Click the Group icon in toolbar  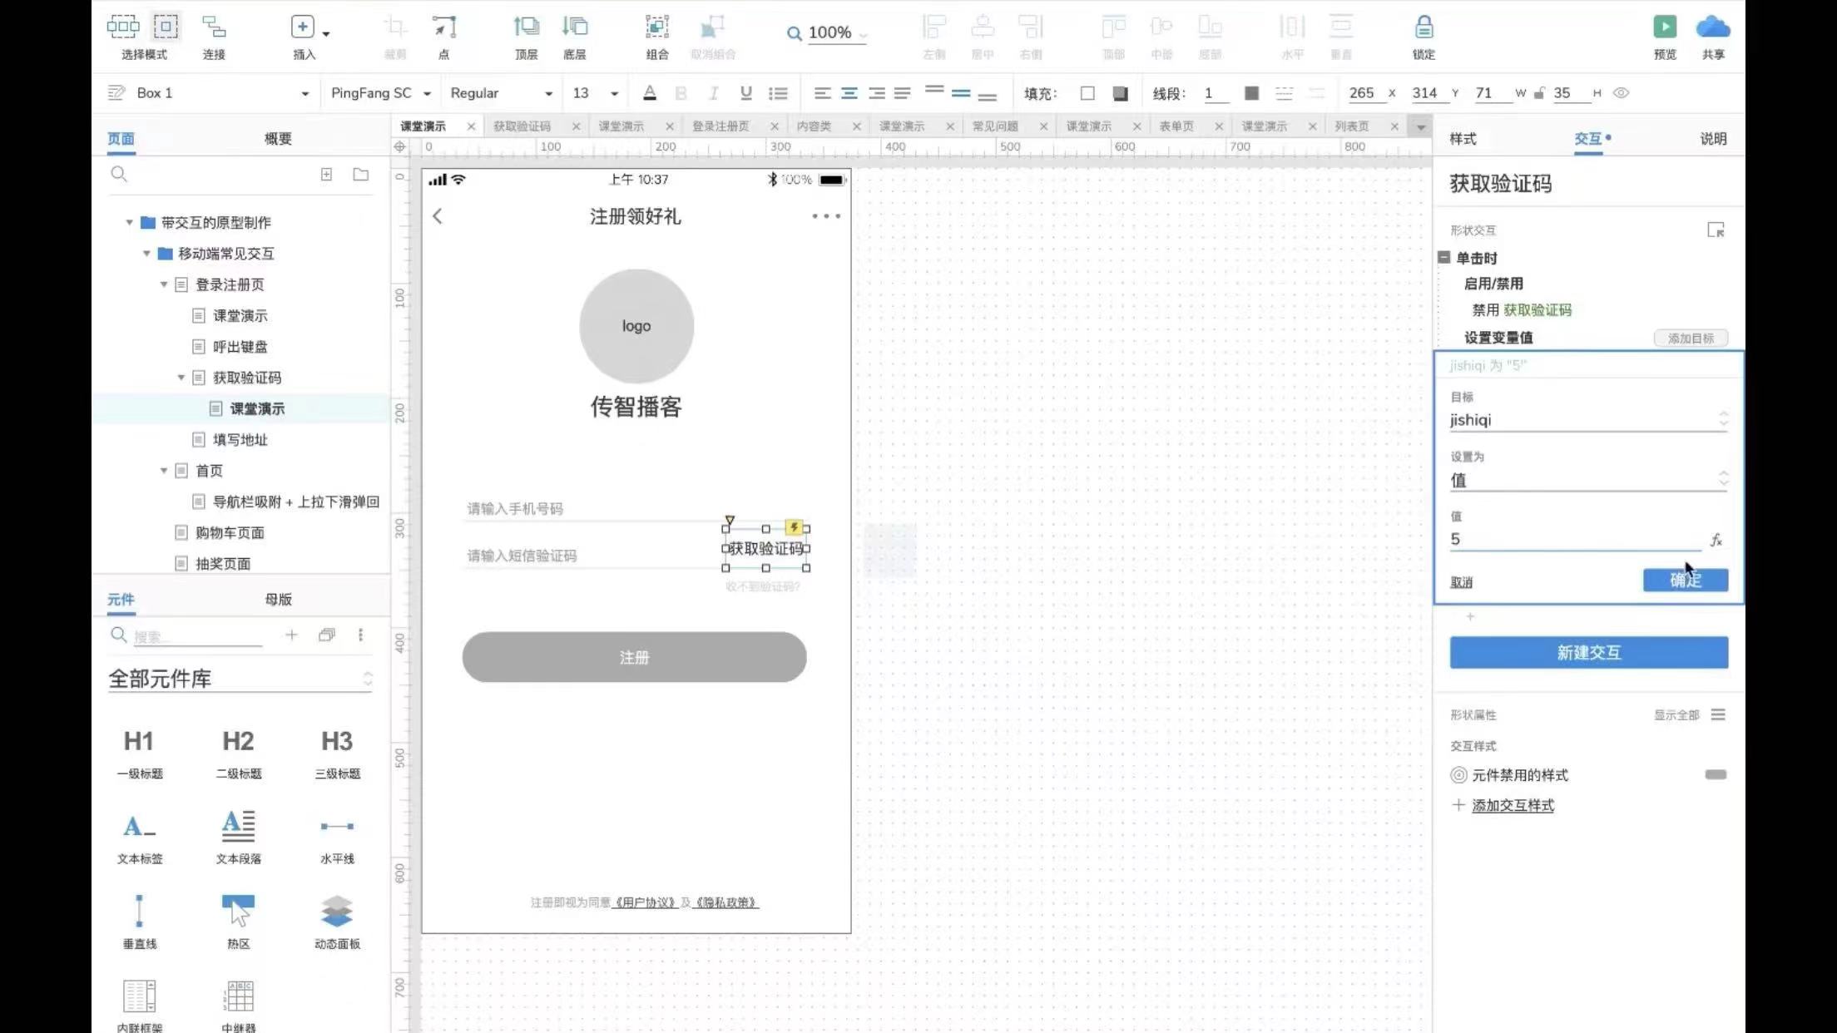656,27
